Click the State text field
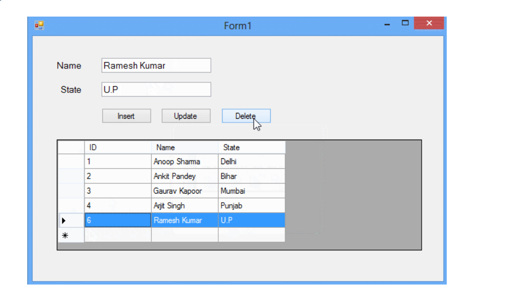Viewport: 512px width, 292px height. pos(156,90)
